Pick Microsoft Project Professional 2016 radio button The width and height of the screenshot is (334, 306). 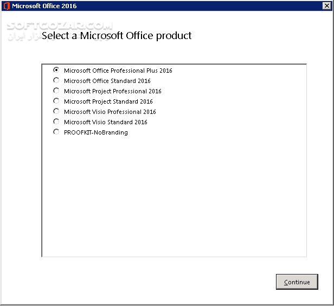(x=56, y=91)
